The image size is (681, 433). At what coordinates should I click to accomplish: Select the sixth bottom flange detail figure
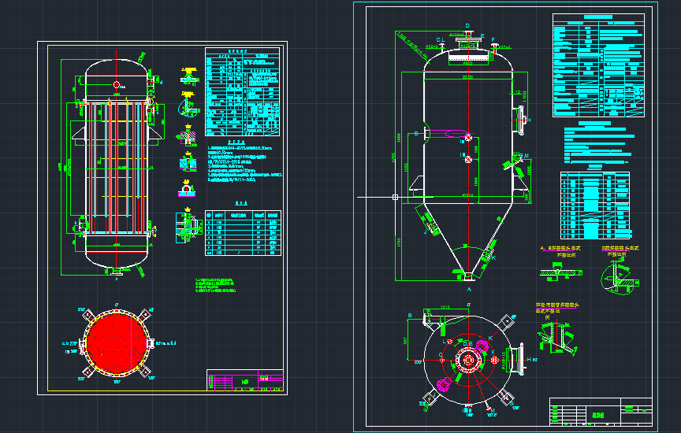pyautogui.click(x=188, y=225)
